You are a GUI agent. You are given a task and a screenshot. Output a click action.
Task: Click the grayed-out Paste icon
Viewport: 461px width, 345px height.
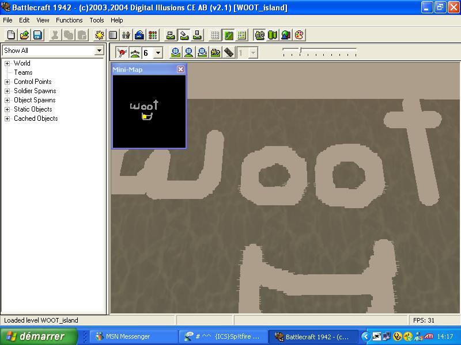pos(82,35)
